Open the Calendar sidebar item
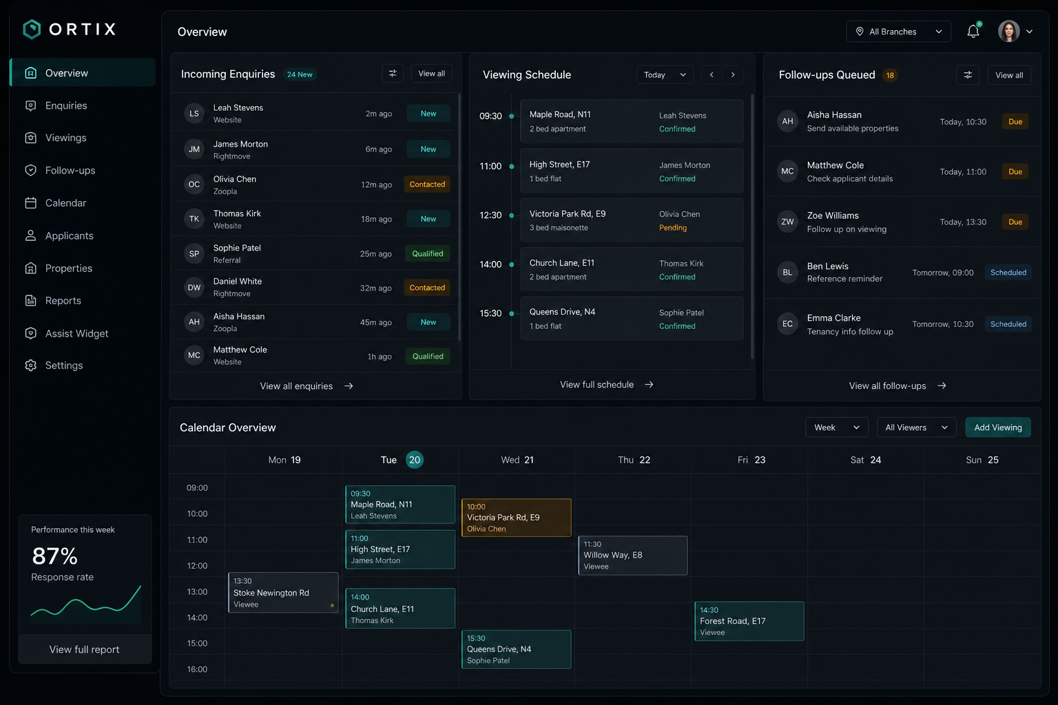Screen dimensions: 1058x705 [x=83, y=203]
